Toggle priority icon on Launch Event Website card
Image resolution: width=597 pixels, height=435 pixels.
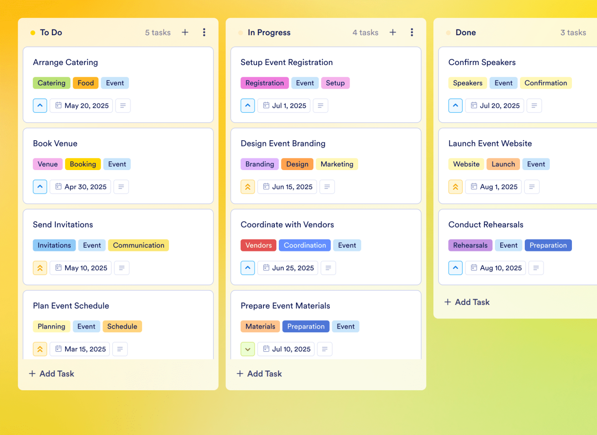pyautogui.click(x=455, y=187)
